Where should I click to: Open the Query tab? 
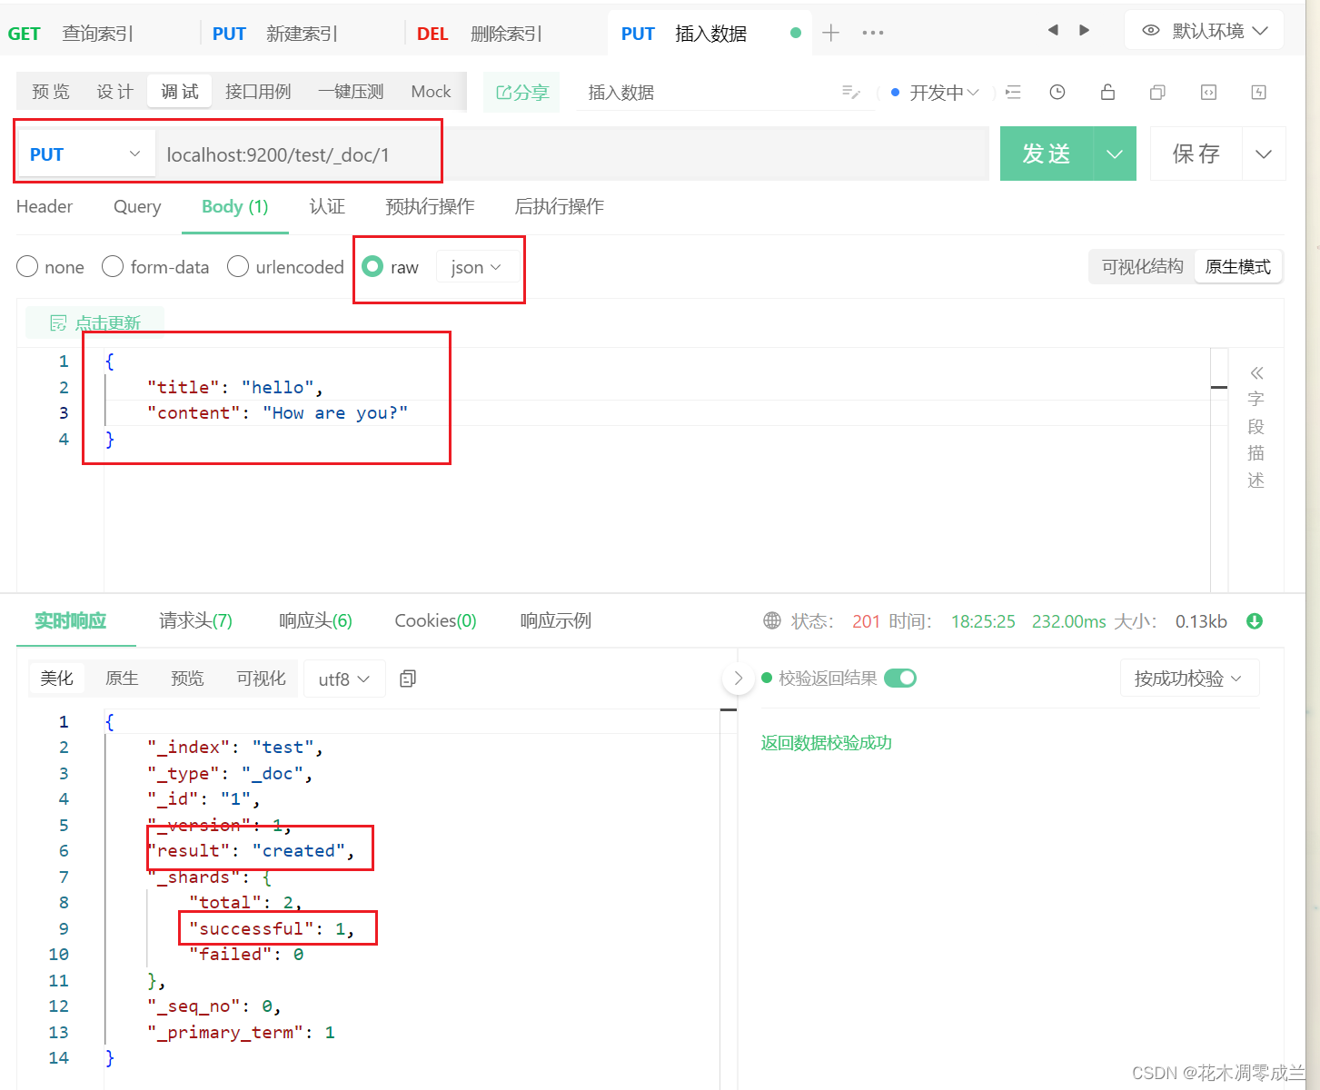137,206
